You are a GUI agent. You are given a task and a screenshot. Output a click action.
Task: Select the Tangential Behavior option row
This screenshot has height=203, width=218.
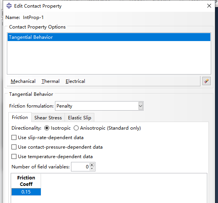(x=109, y=37)
